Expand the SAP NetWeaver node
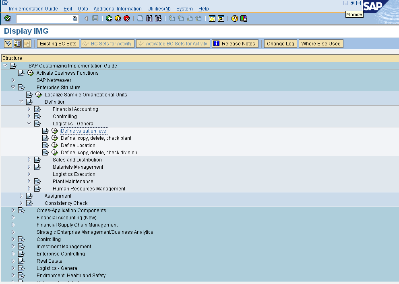Viewport: 399px width, 284px height. (x=13, y=80)
